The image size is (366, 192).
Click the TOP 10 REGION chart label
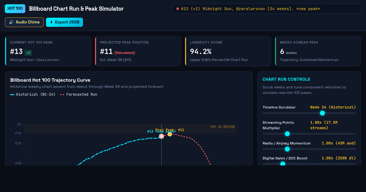[x=222, y=127]
